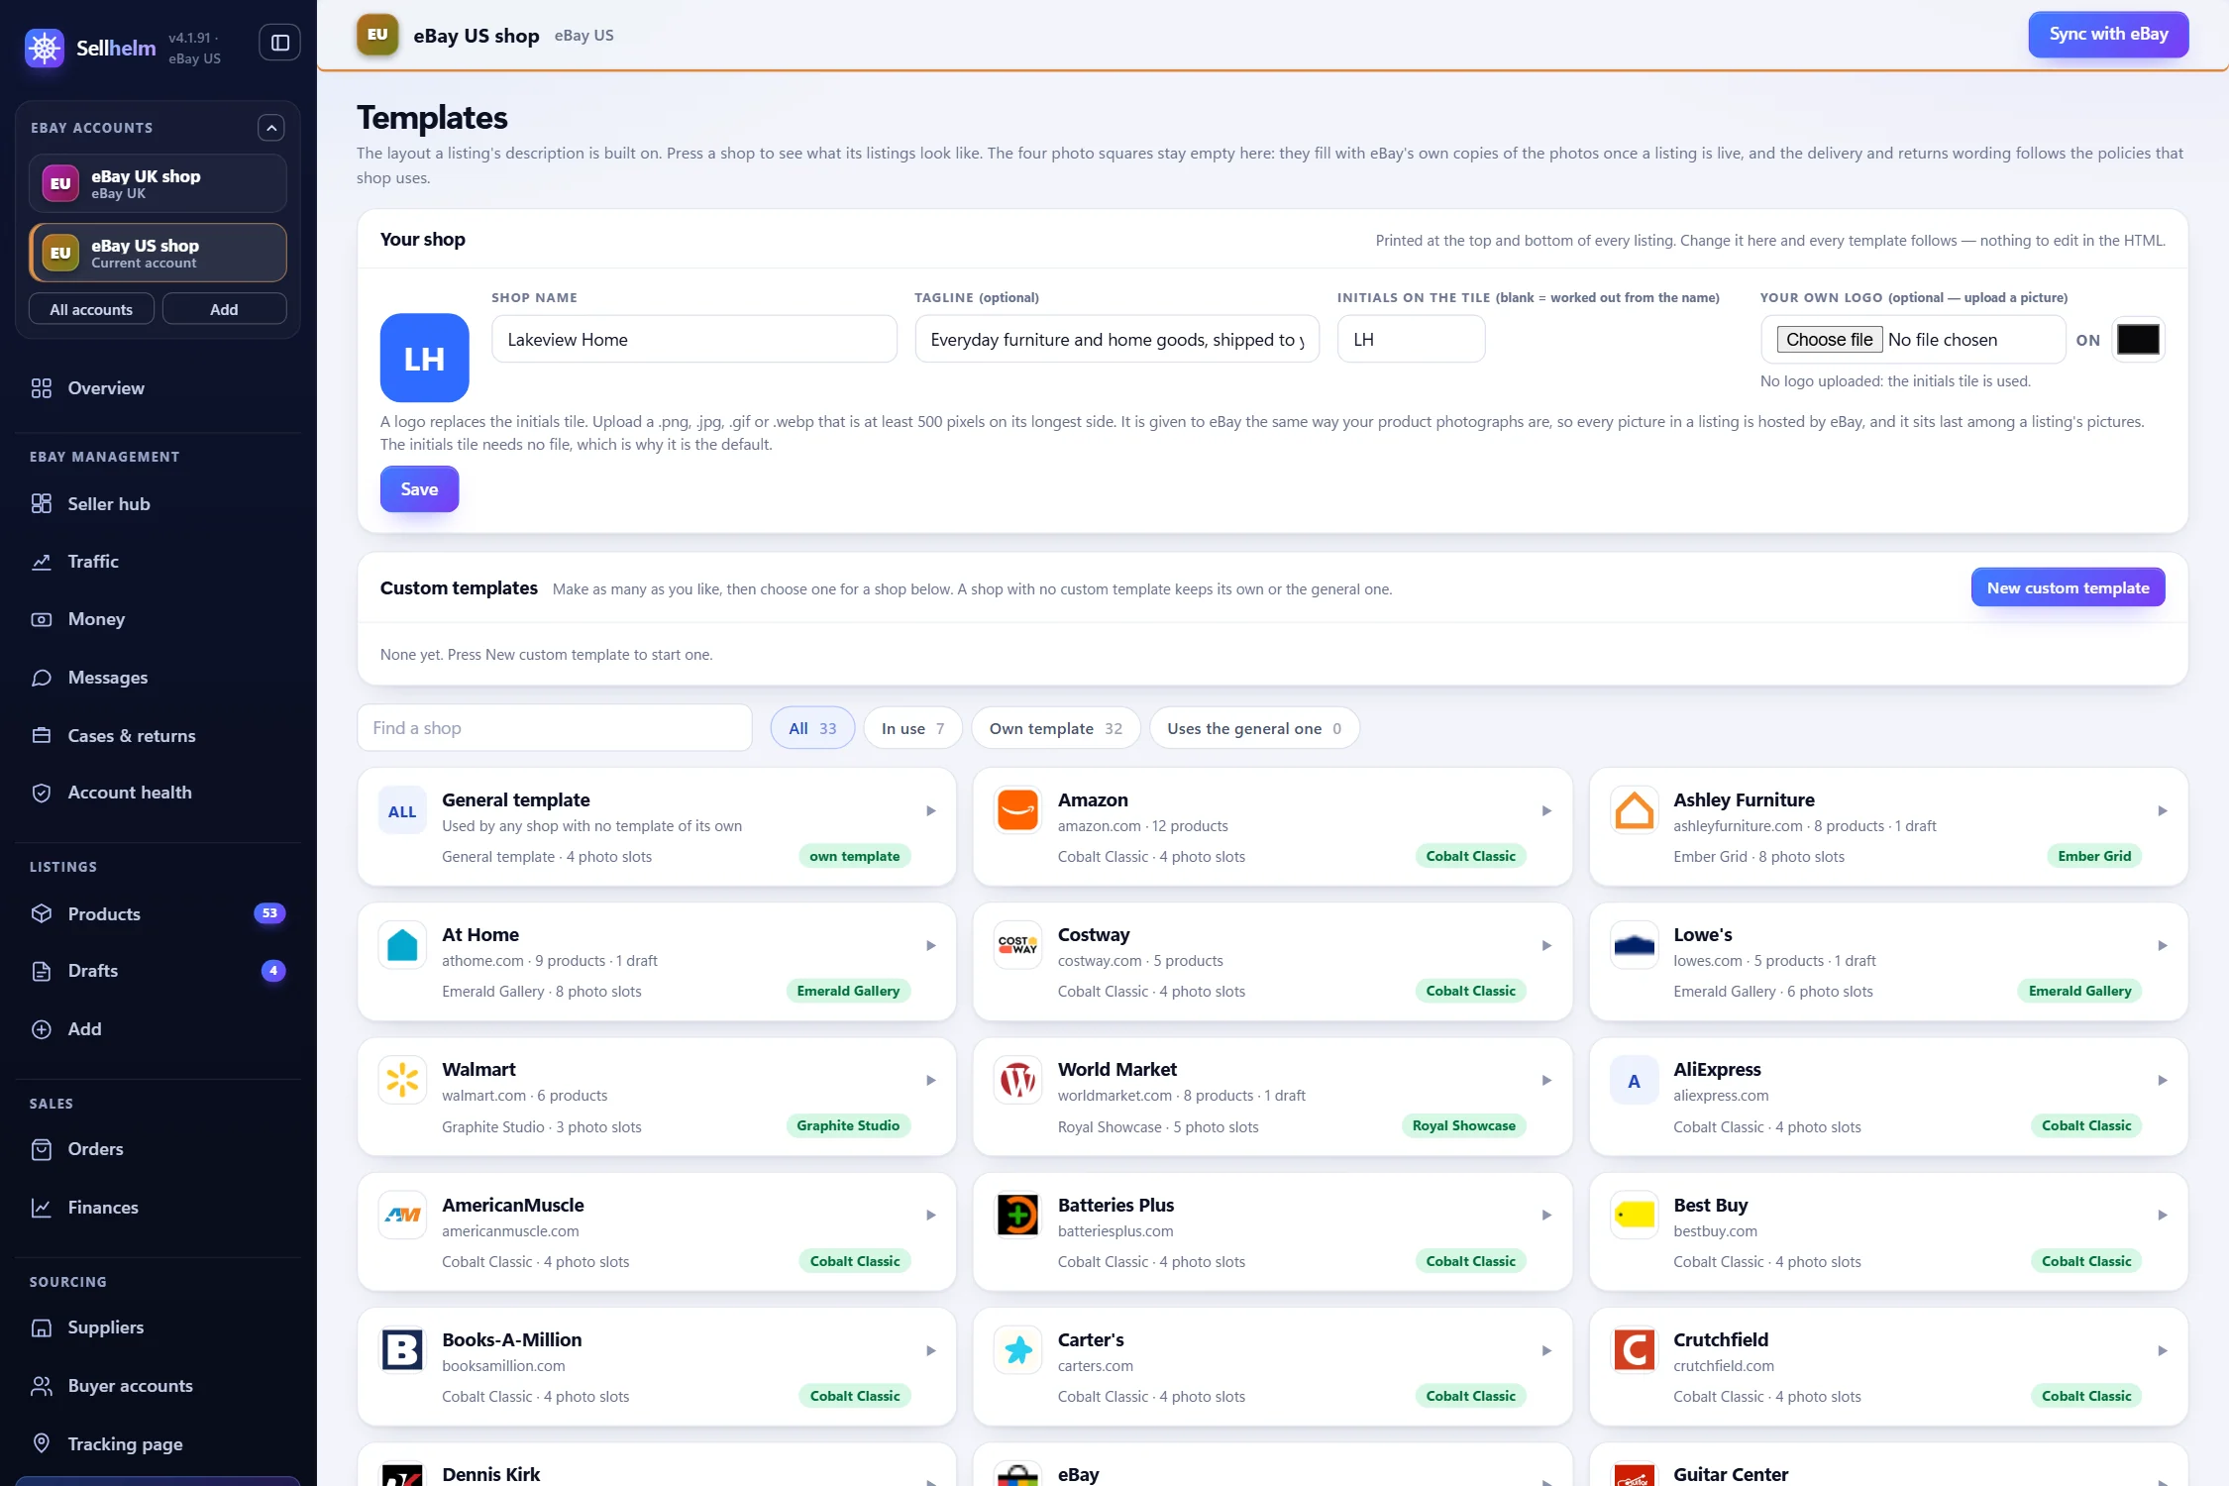Click the Ashley Furniture house logo

[x=1634, y=810]
